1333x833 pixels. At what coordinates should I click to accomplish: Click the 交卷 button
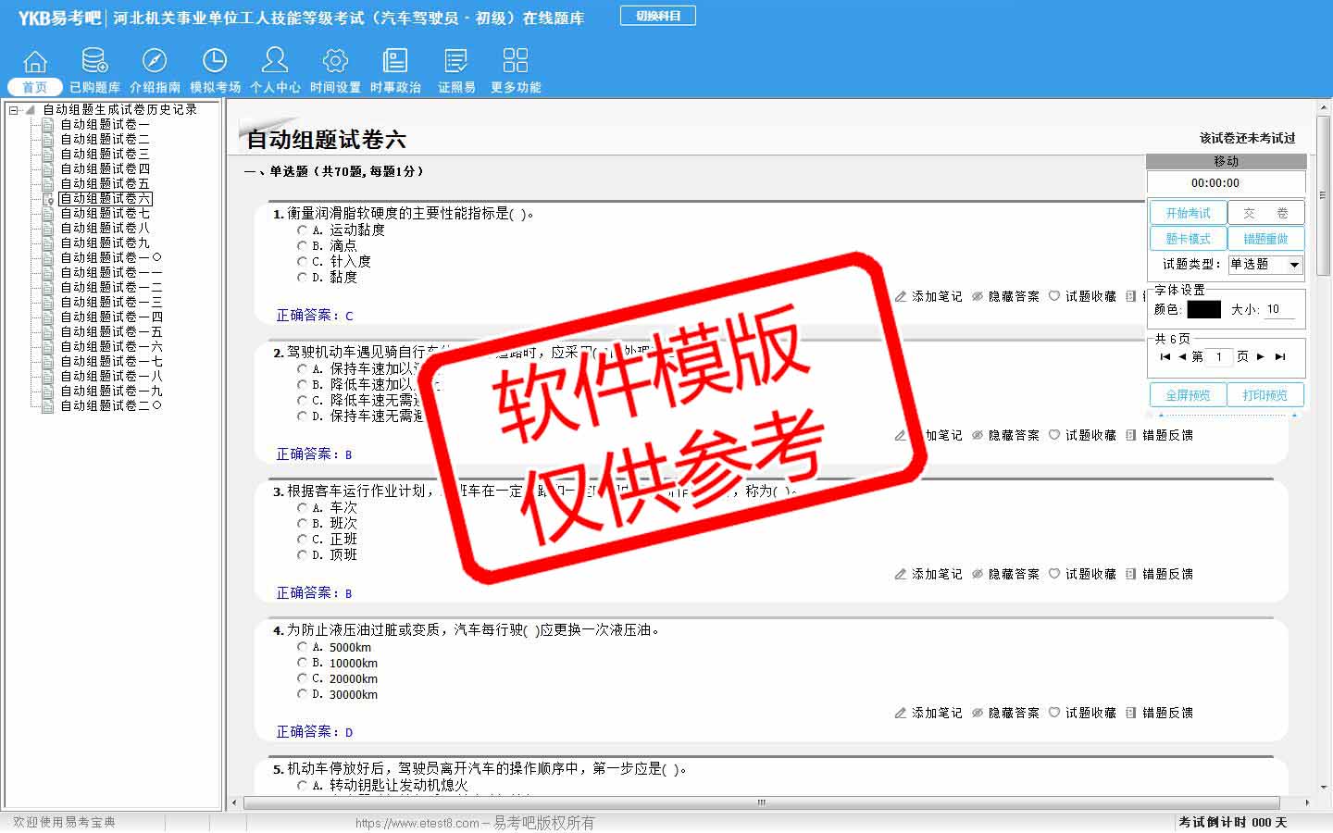pyautogui.click(x=1265, y=213)
